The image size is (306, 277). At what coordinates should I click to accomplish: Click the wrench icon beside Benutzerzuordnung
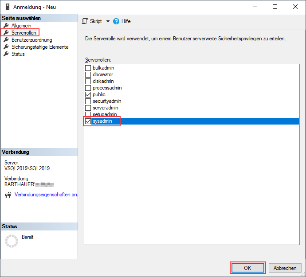point(6,40)
